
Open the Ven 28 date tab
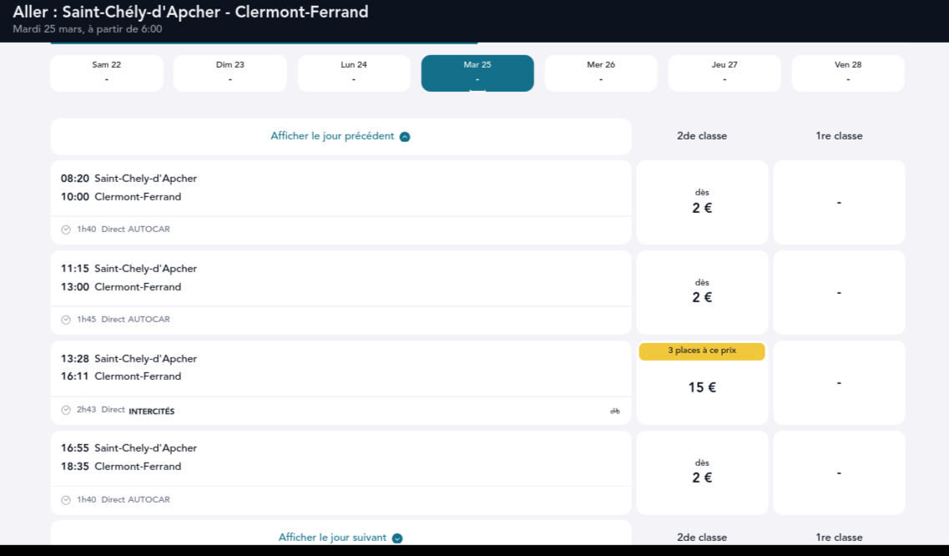[848, 73]
